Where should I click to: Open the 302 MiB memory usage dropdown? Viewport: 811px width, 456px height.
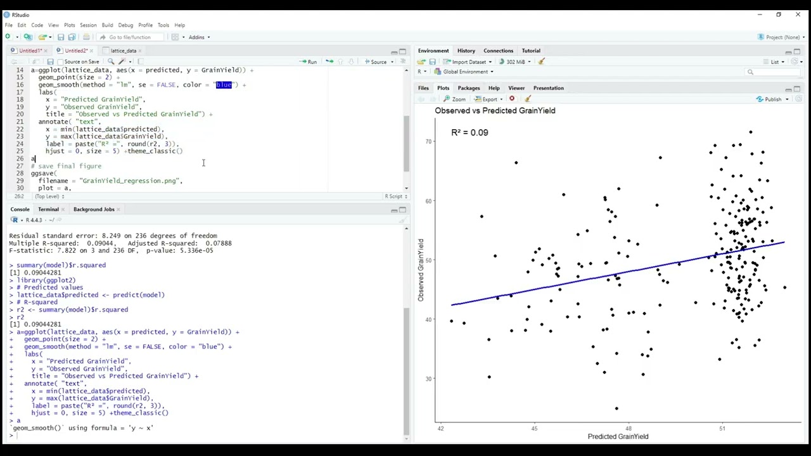coord(514,61)
